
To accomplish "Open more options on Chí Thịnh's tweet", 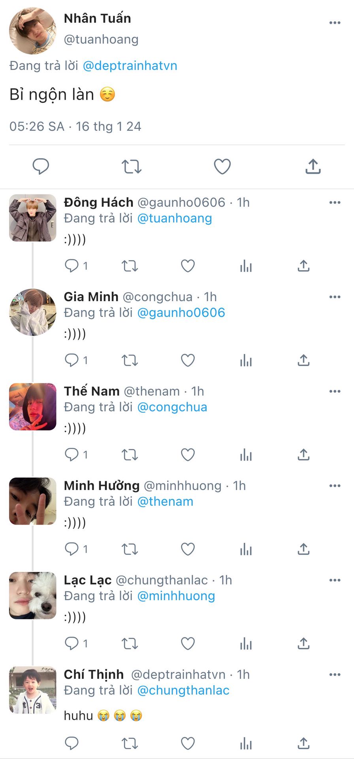I will [x=335, y=675].
